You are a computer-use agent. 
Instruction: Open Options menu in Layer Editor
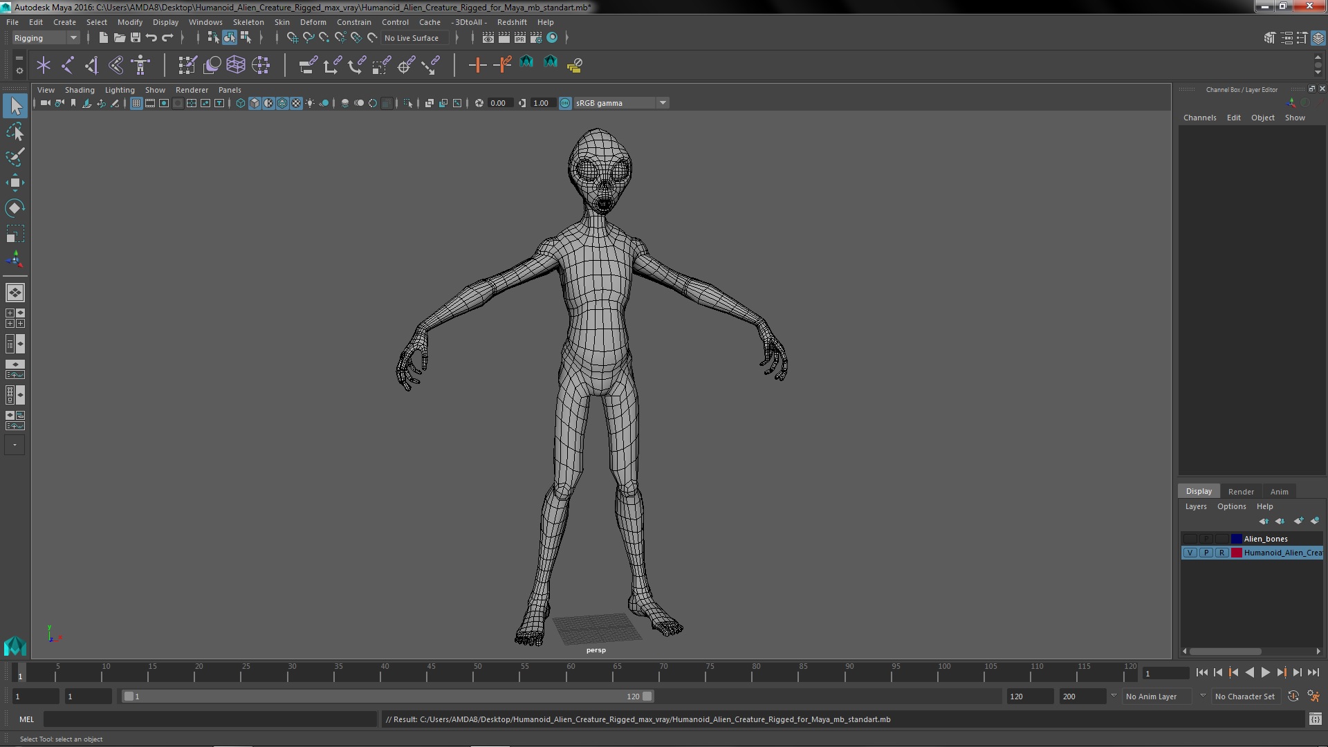point(1231,506)
